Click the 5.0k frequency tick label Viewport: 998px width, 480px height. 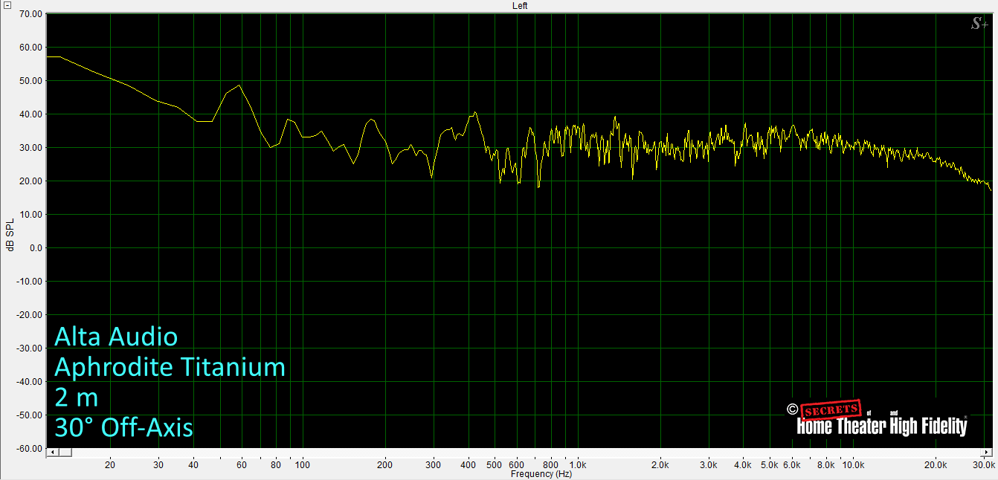click(770, 465)
